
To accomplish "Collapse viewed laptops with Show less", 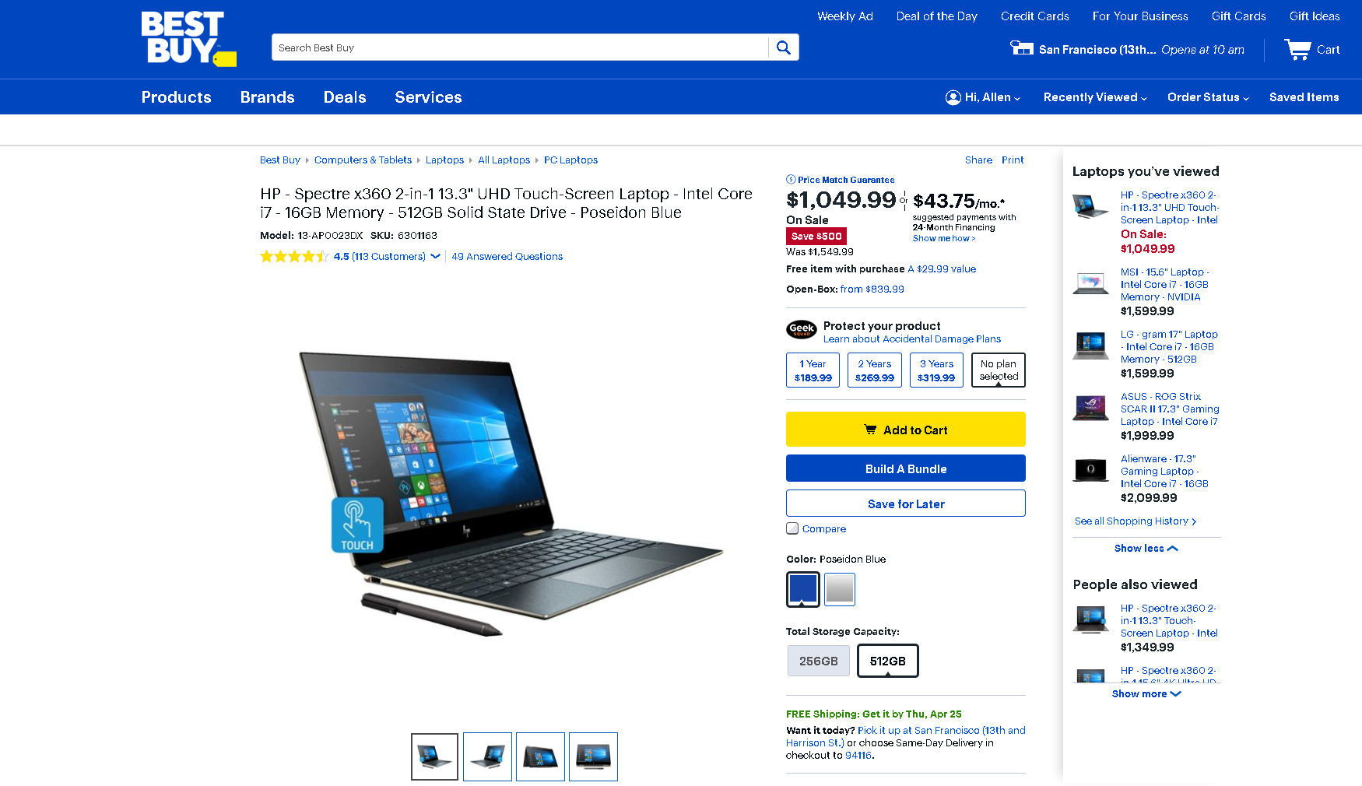I will pyautogui.click(x=1146, y=549).
